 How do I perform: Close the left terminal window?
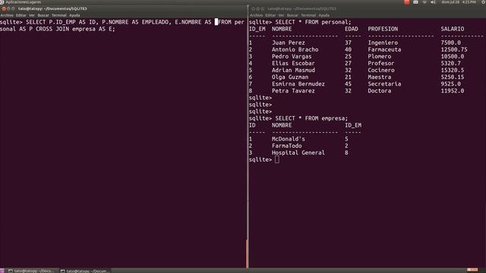[x=4, y=8]
